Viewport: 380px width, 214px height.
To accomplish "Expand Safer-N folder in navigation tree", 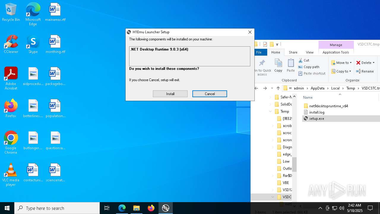I will pyautogui.click(x=270, y=97).
